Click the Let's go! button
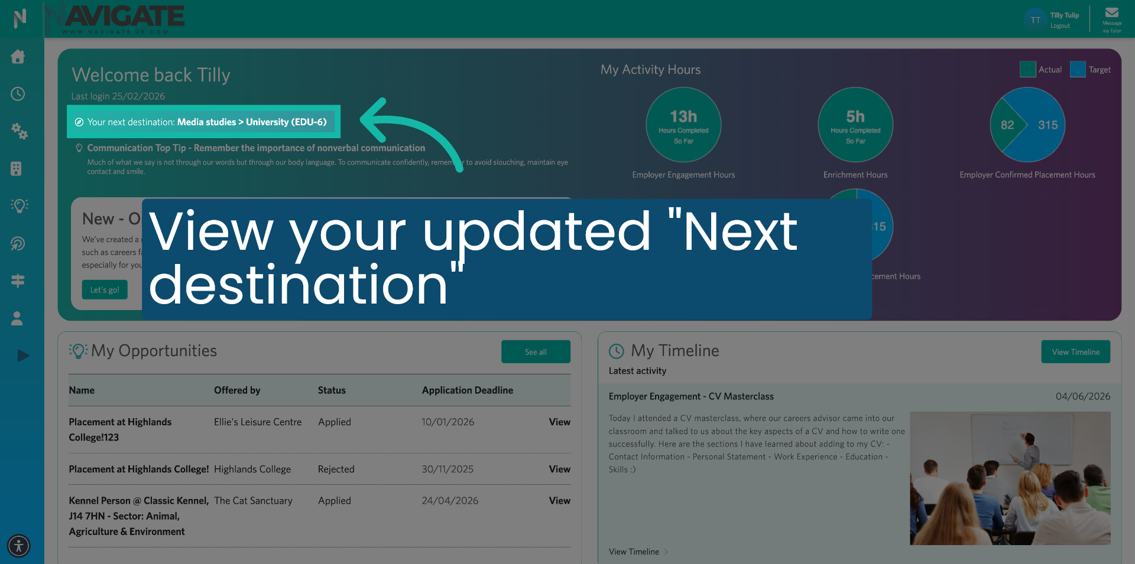Screen dimensions: 1135x564 click(x=105, y=289)
